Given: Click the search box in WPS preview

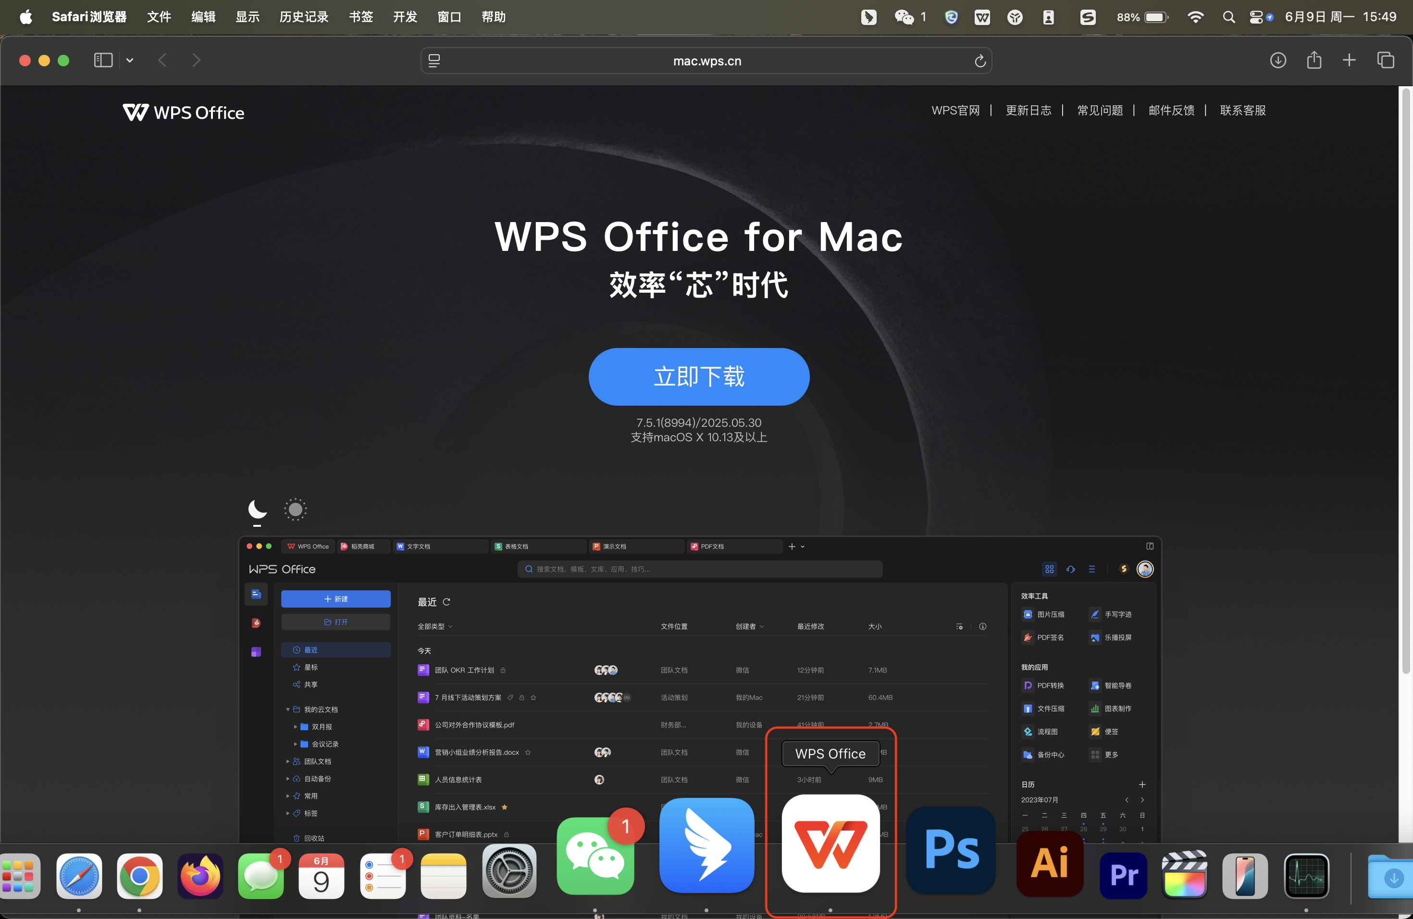Looking at the screenshot, I should pos(700,569).
